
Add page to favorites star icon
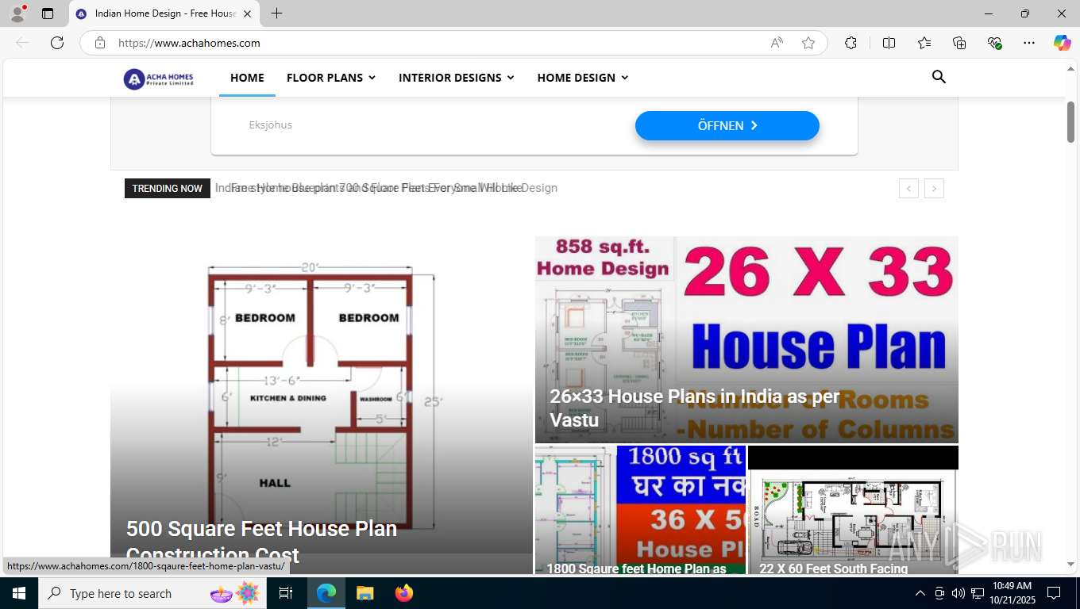[808, 43]
